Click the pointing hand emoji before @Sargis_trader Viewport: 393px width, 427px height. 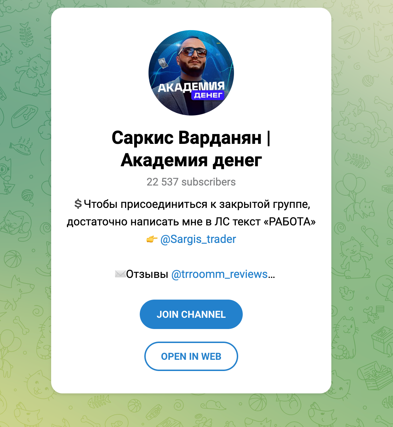pos(152,239)
